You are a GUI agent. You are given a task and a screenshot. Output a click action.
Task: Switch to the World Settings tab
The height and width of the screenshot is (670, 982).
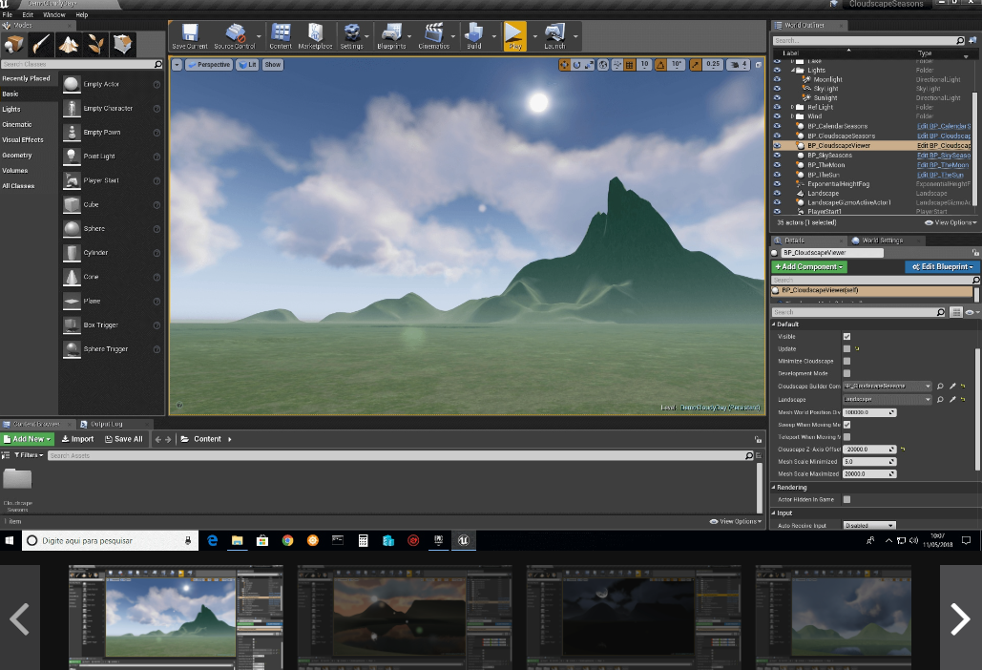pos(882,241)
